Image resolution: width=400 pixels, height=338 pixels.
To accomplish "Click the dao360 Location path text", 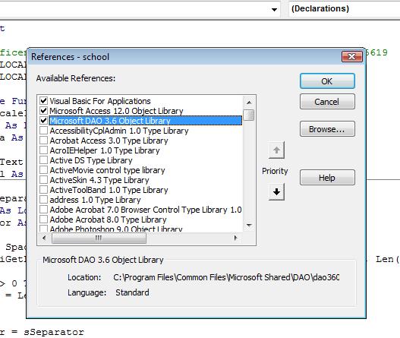I will tap(226, 277).
